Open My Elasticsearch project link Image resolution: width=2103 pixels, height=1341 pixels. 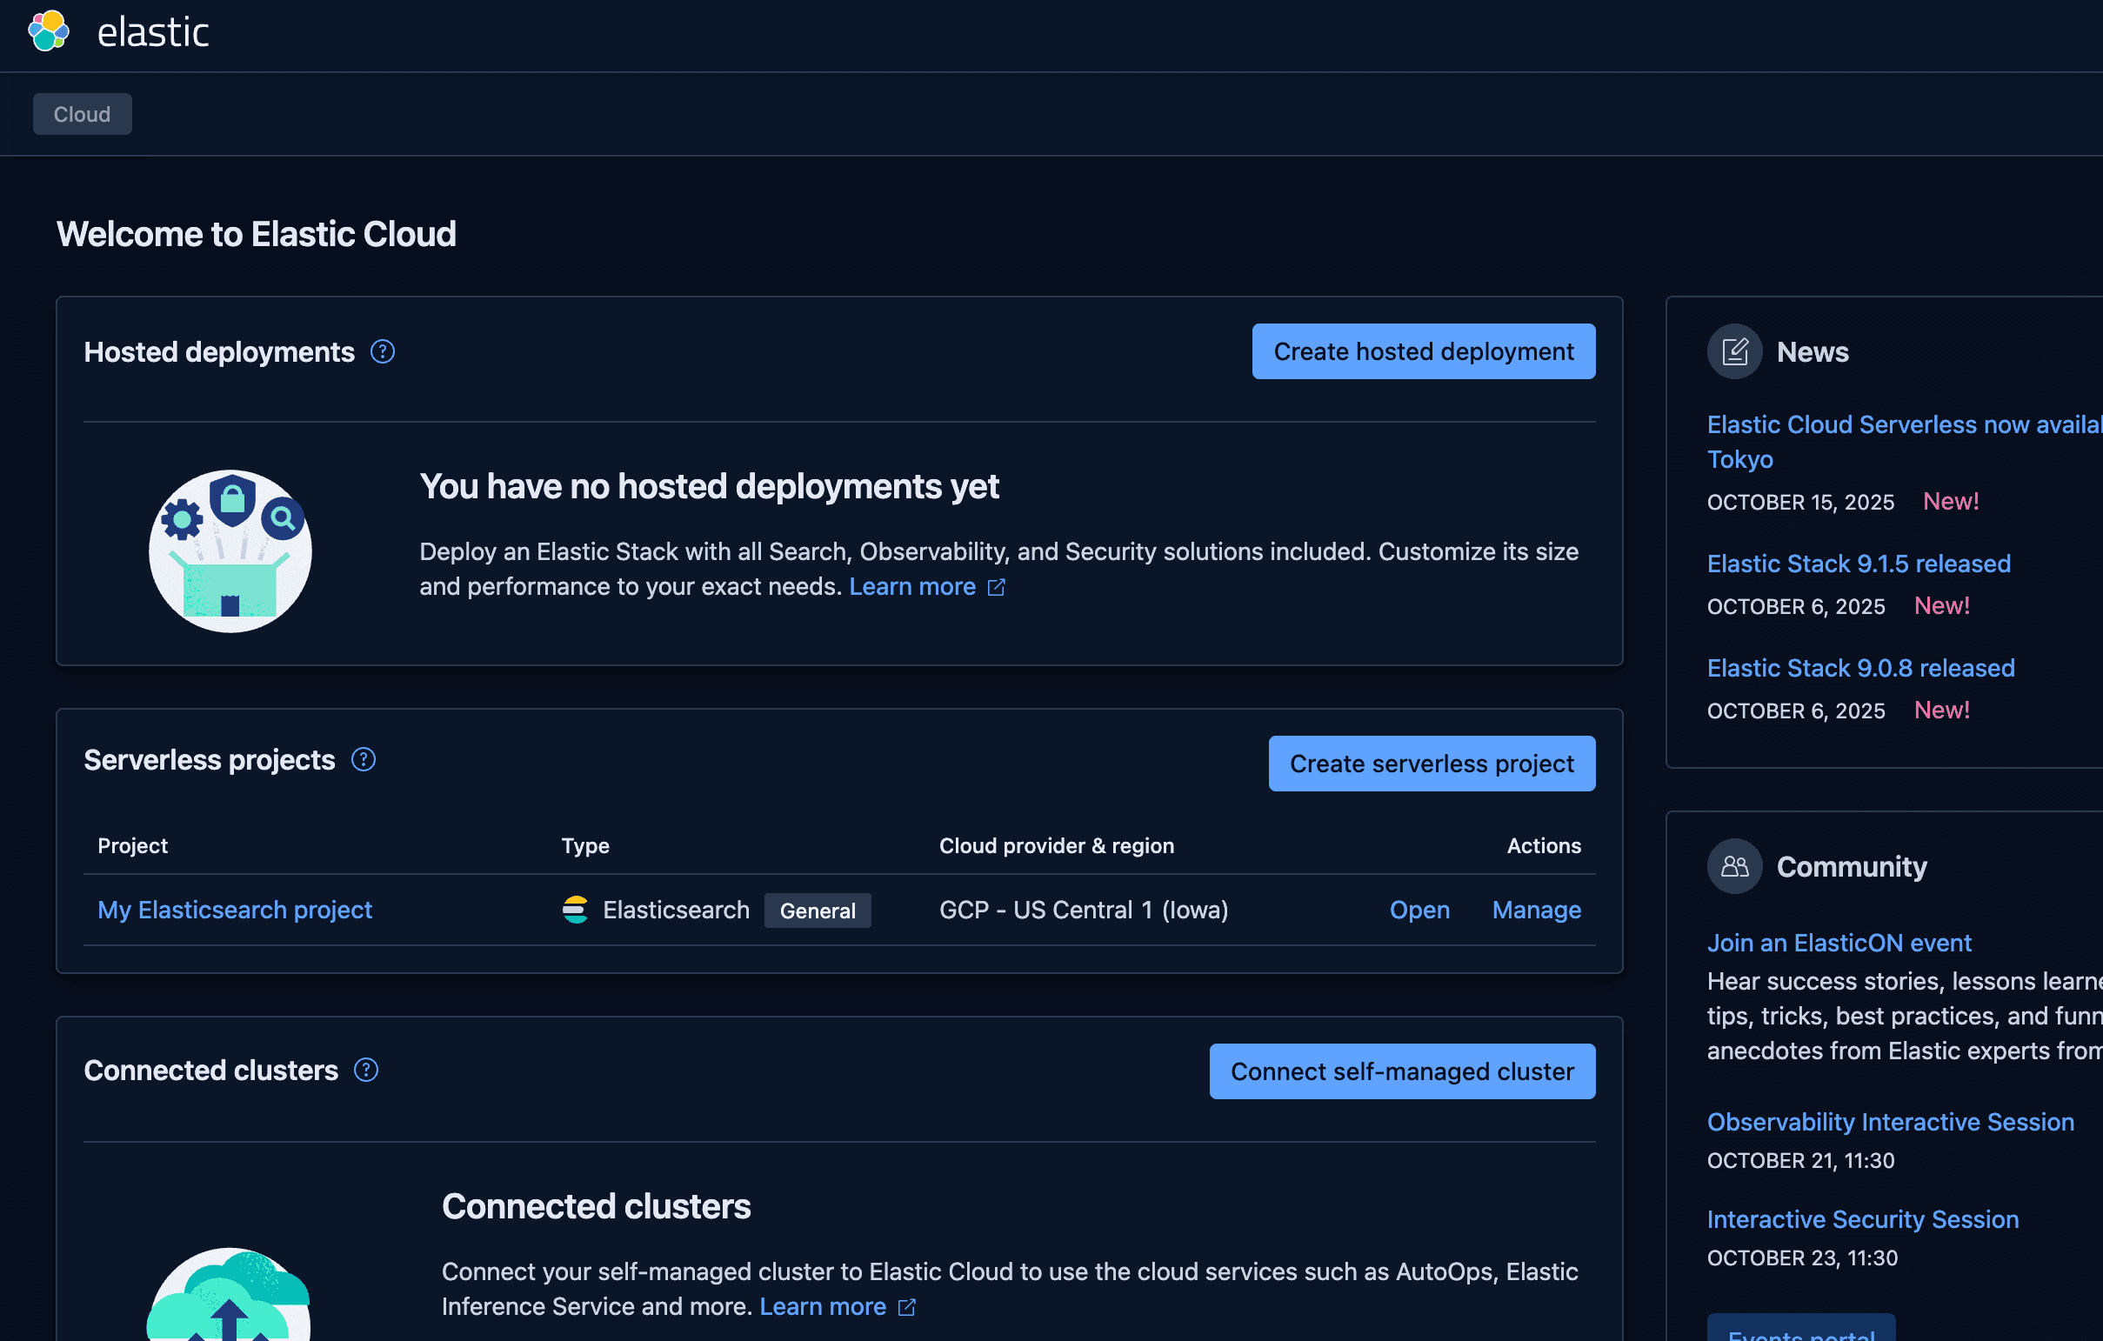(234, 910)
